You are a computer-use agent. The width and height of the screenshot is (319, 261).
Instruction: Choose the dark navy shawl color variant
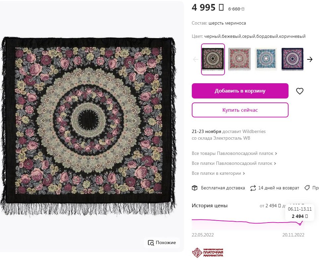pos(292,59)
